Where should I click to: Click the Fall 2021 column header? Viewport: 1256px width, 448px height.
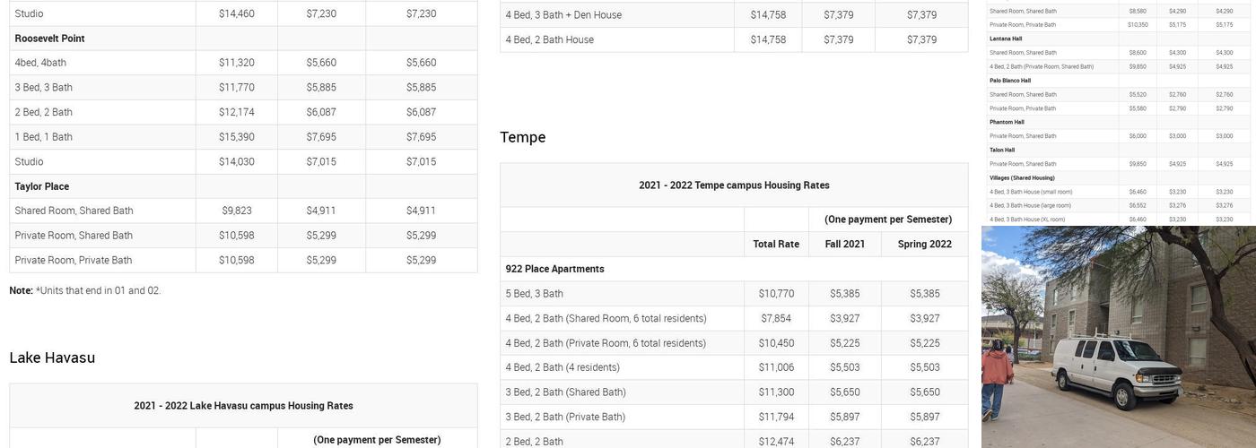pyautogui.click(x=845, y=244)
